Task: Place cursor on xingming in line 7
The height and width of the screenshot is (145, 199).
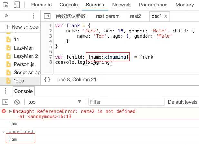Action: [x=115, y=57]
